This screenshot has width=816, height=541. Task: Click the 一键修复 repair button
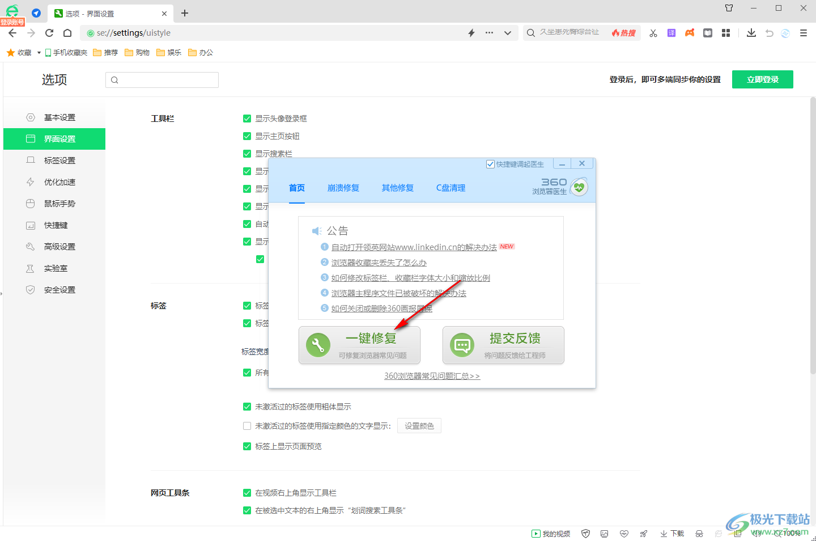pyautogui.click(x=360, y=345)
